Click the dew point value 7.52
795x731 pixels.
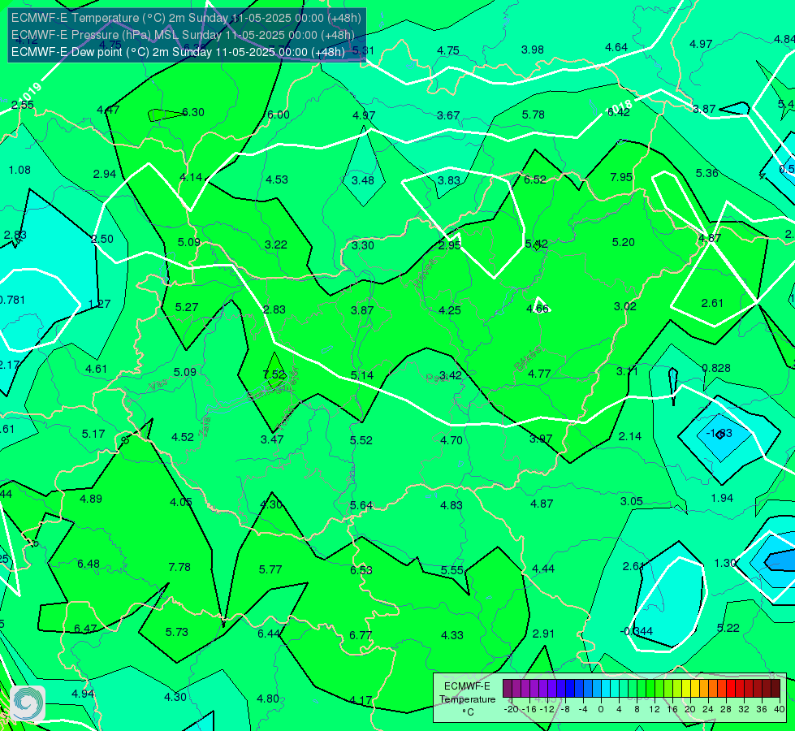[x=274, y=374]
